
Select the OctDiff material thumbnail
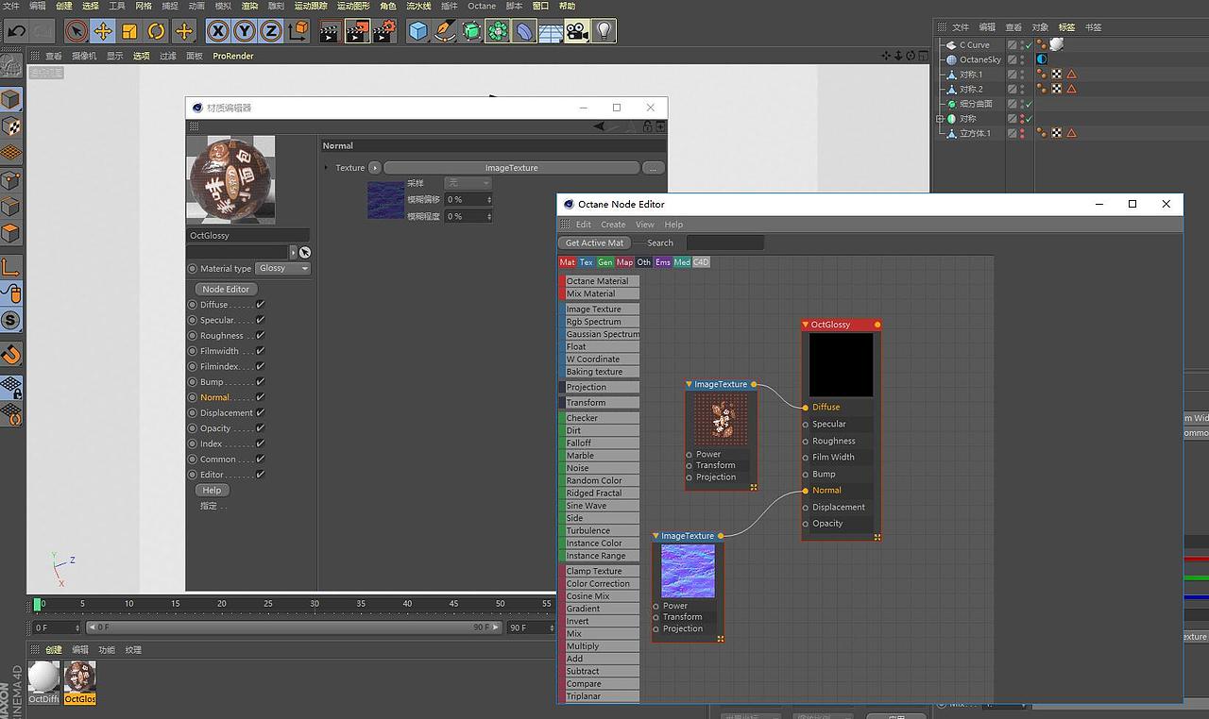[43, 681]
